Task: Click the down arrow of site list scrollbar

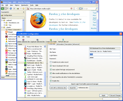Action: (45, 96)
